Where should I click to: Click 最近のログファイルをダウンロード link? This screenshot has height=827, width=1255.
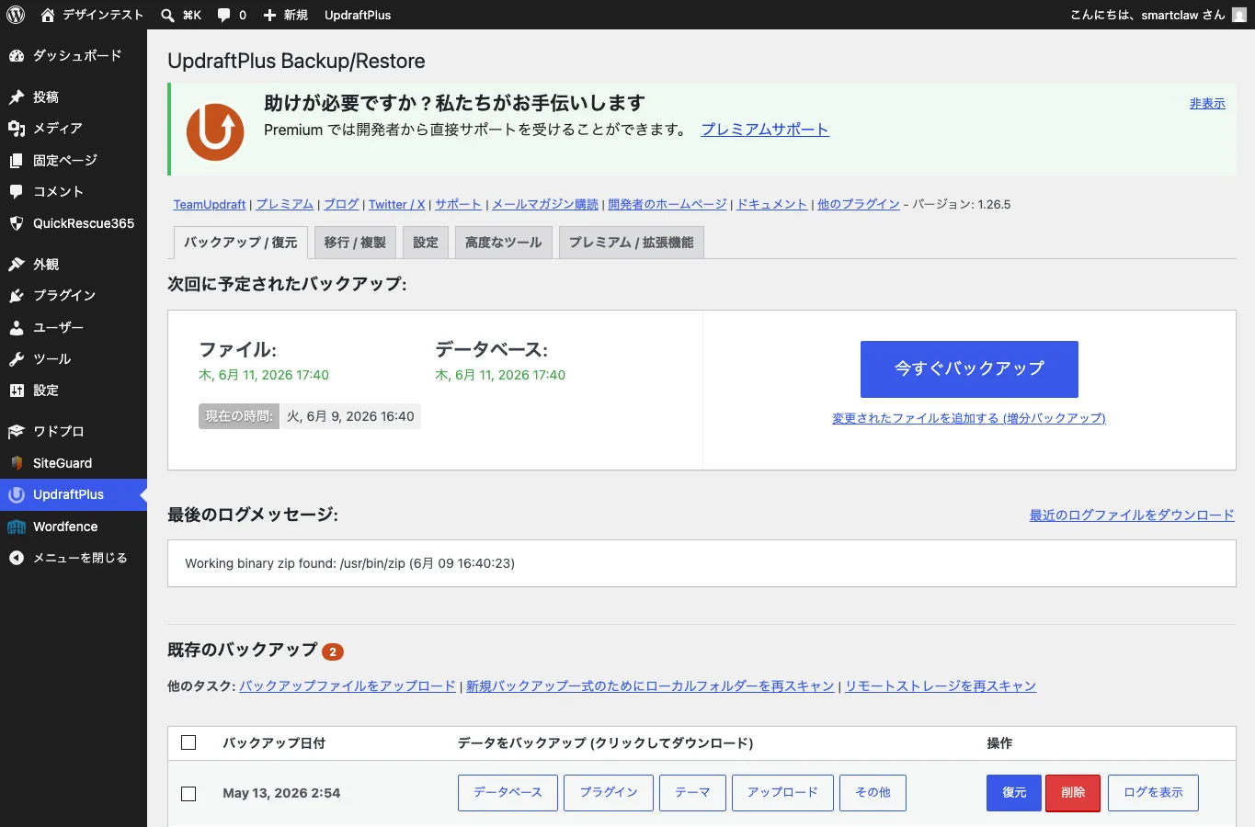click(x=1132, y=515)
